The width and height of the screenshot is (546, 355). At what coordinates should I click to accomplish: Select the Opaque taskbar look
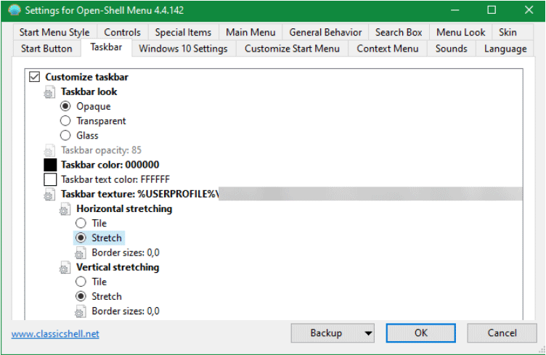[x=65, y=106]
